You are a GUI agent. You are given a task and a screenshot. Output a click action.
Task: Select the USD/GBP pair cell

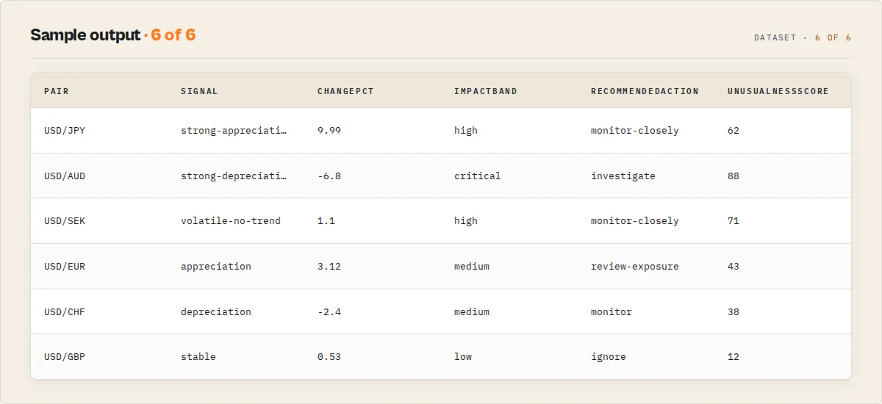pos(65,356)
